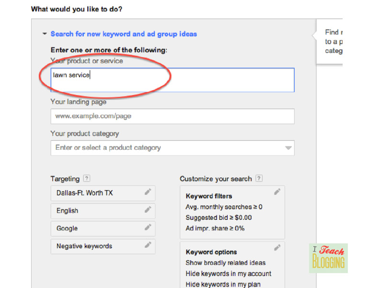The image size is (368, 288).
Task: Open the Negative keywords targeting row
Action: 96,246
